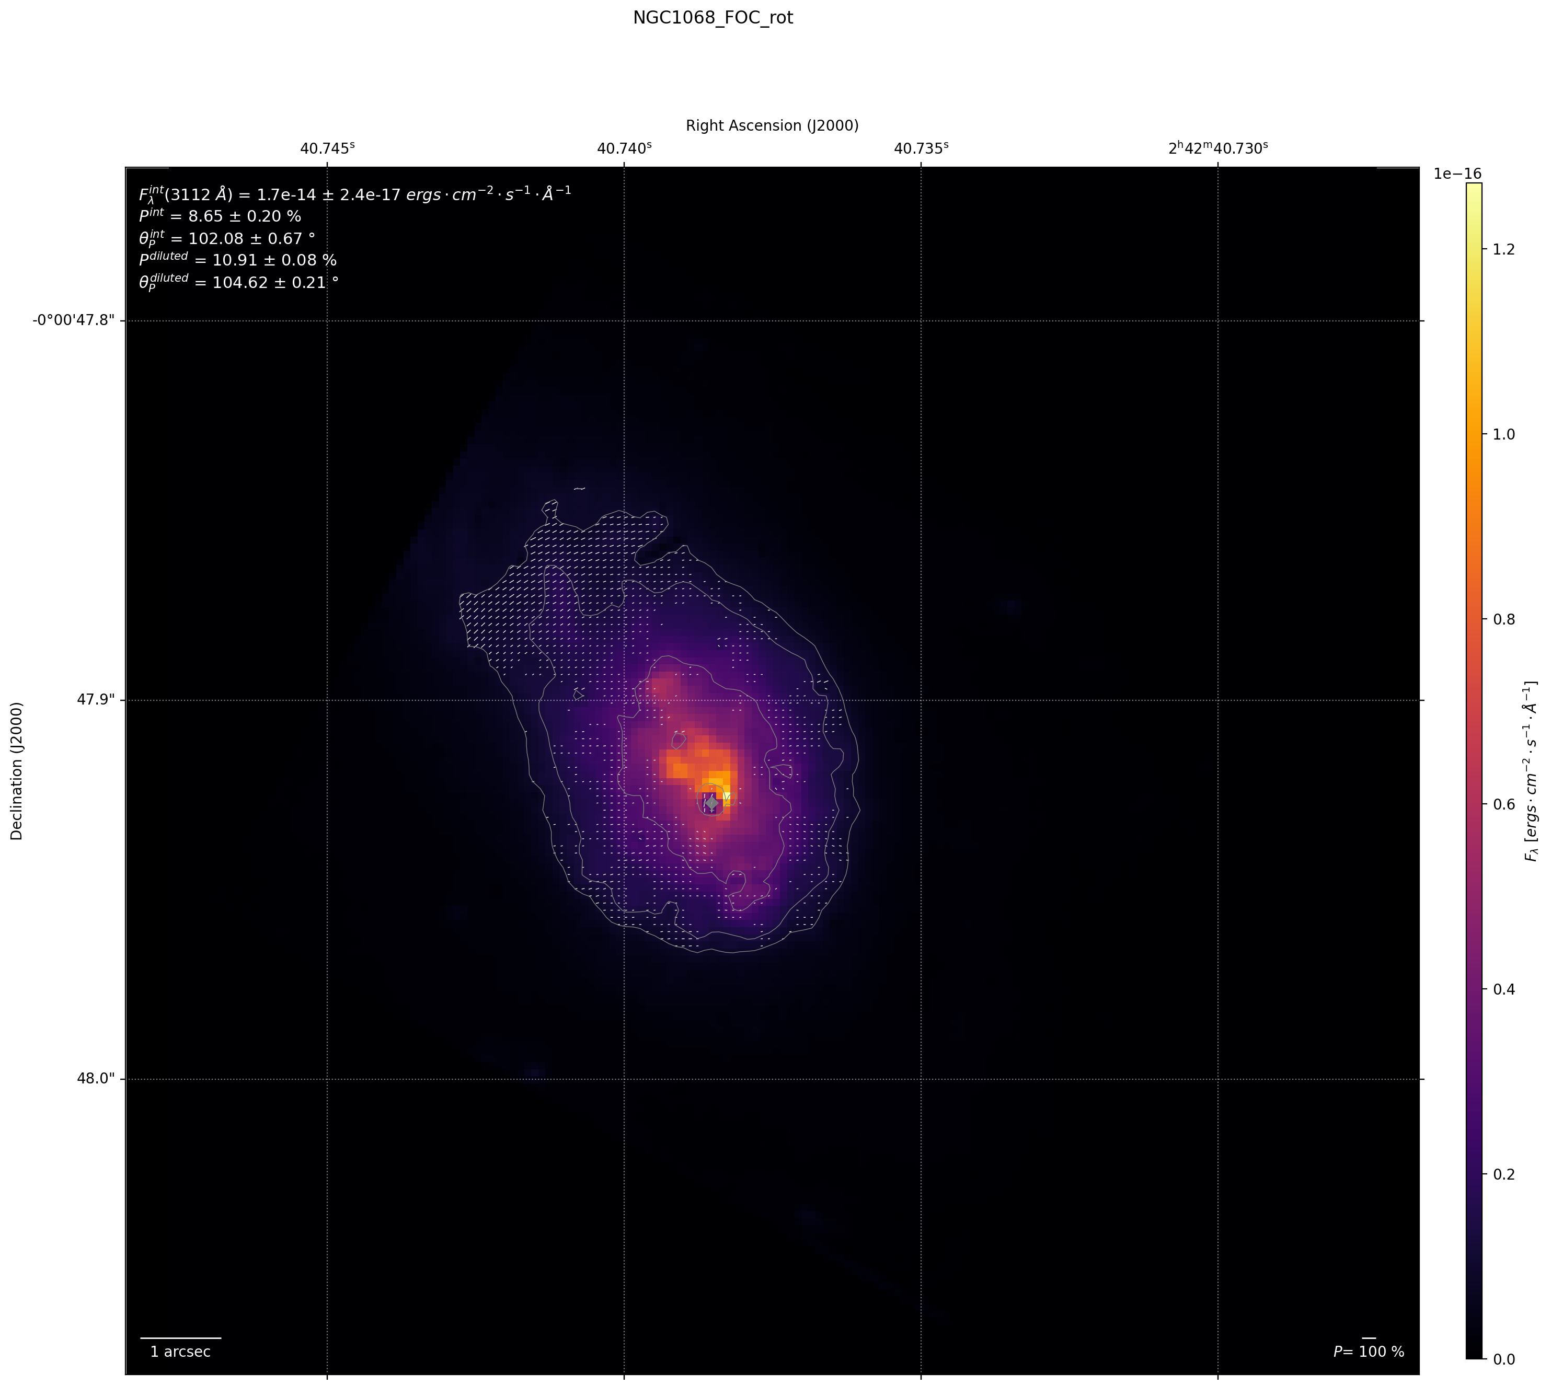
Task: Click the colorbar F lambda units label
Action: click(x=1531, y=771)
